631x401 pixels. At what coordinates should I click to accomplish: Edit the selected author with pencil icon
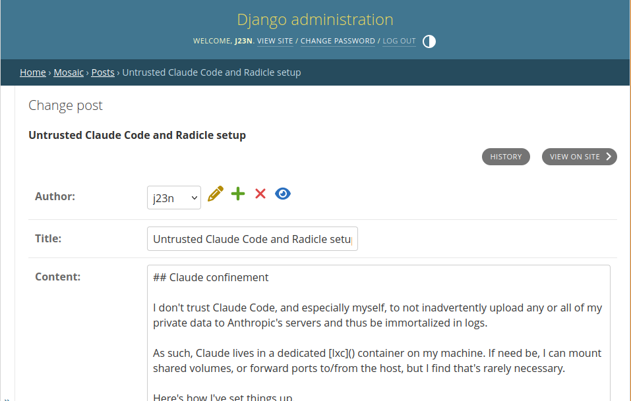[216, 194]
